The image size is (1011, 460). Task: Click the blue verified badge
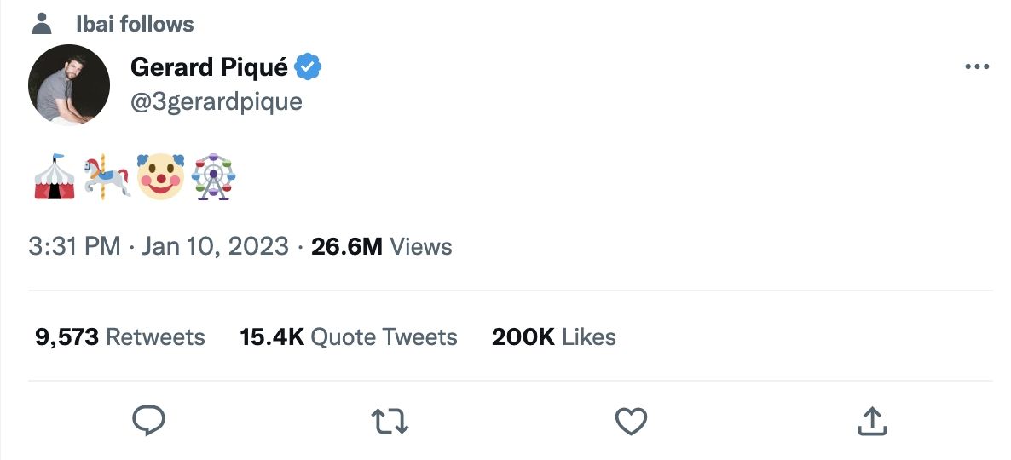(x=308, y=66)
